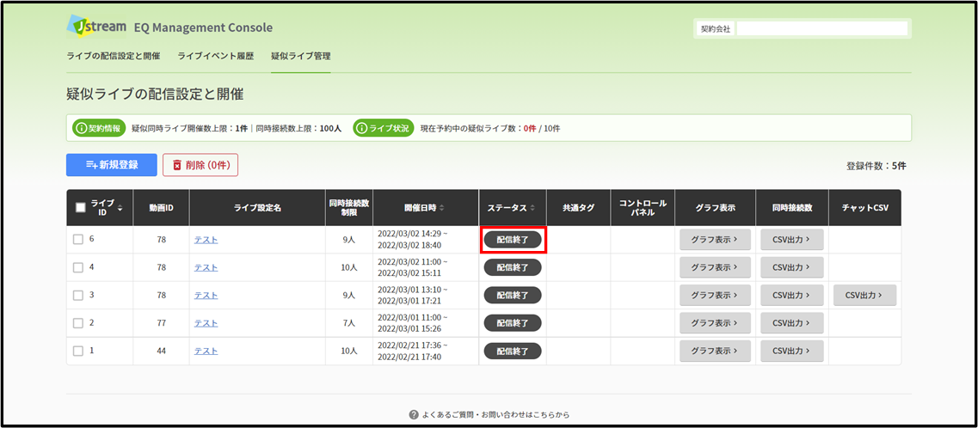
Task: Open グラフ表示 for live ID 6
Action: pos(715,240)
